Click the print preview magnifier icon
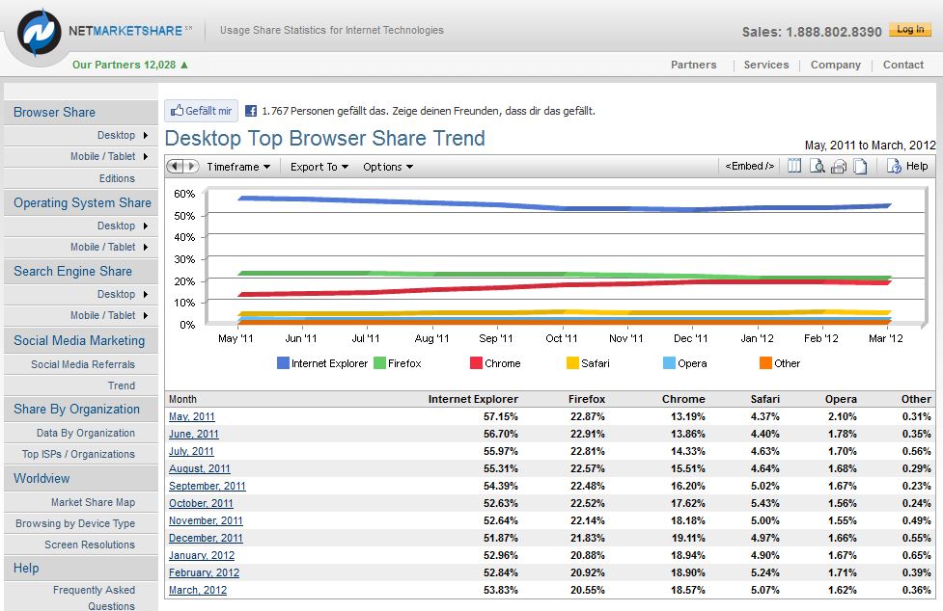 coord(817,166)
